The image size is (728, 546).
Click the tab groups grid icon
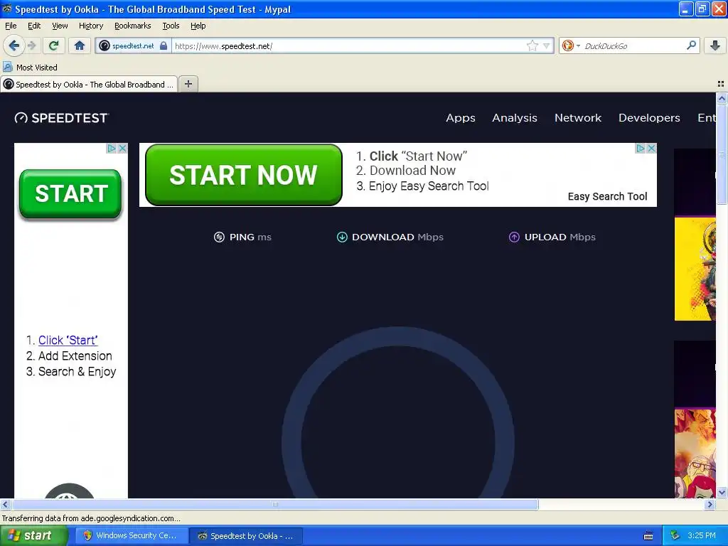721,84
